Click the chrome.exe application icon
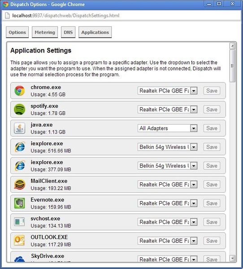243x269 pixels. click(20, 91)
